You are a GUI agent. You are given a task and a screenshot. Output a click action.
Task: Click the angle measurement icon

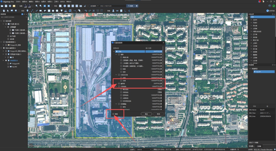pos(129,11)
